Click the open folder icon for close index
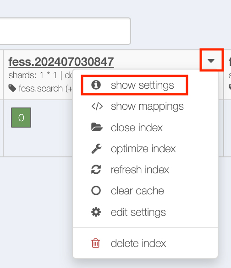Screen dimensions: 231x268 [x=97, y=127]
